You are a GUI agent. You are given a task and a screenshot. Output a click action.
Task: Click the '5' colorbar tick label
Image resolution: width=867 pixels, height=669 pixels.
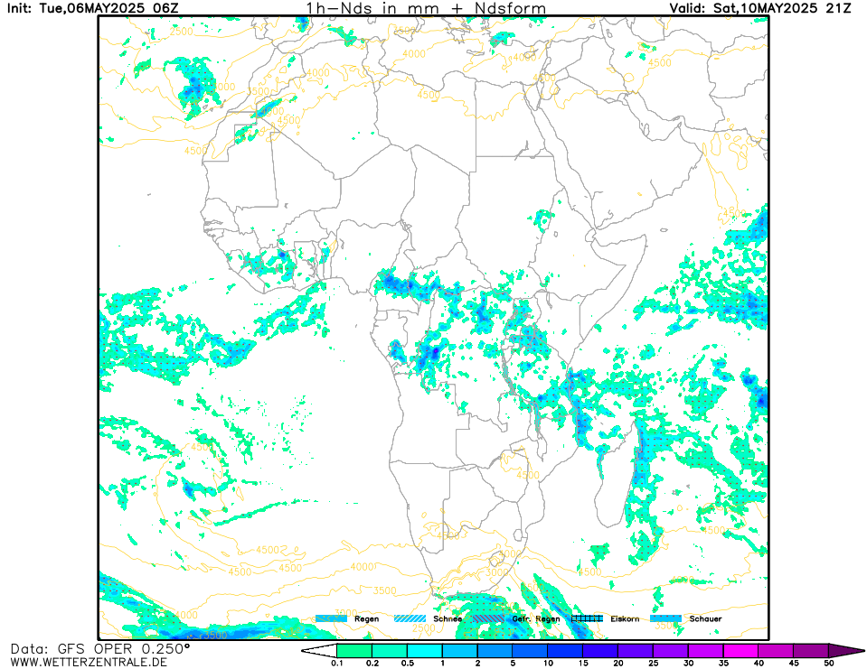pos(513,663)
